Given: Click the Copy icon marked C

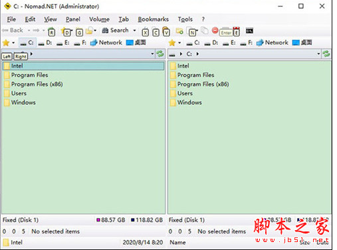Looking at the screenshot, I should [x=156, y=32].
